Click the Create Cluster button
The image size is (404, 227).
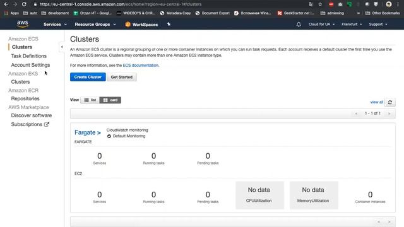[88, 77]
